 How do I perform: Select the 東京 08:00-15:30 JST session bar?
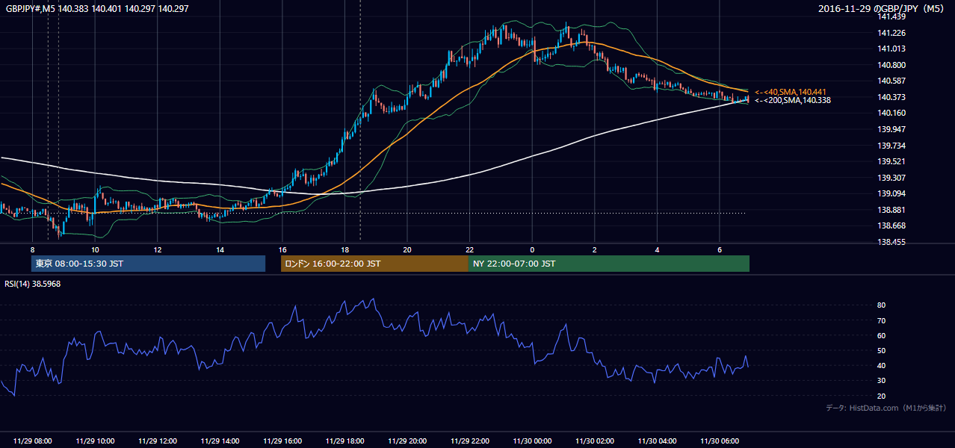coord(148,264)
